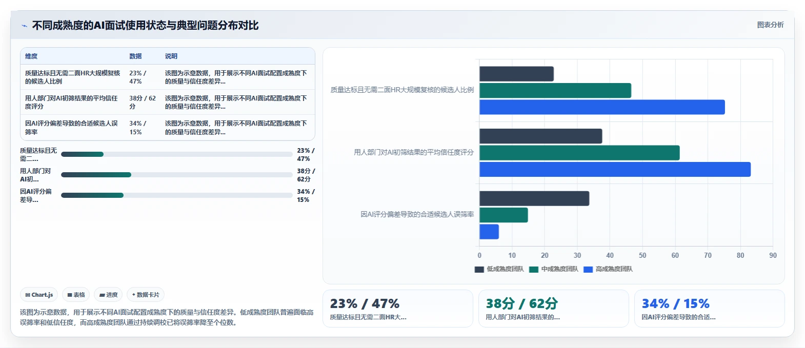Click the progress bar for 用人部门对AI初…
The height and width of the screenshot is (348, 805).
pos(177,175)
